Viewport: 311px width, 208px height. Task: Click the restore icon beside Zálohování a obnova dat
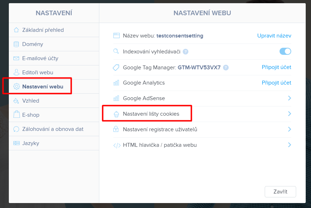coord(16,129)
